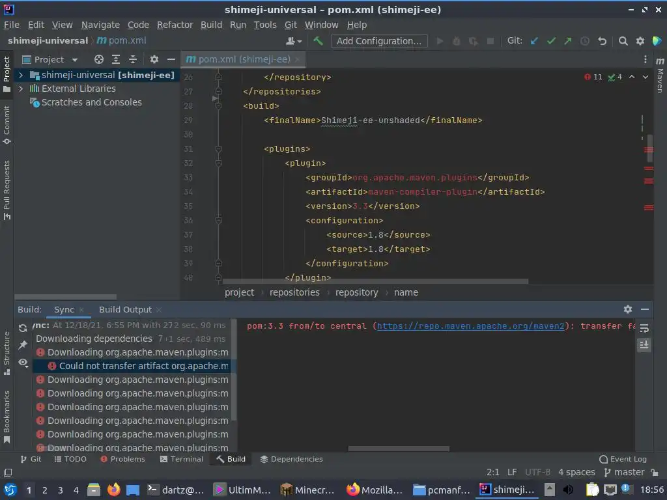Viewport: 667px width, 500px height.
Task: Open the Add Configuration button
Action: coord(379,41)
